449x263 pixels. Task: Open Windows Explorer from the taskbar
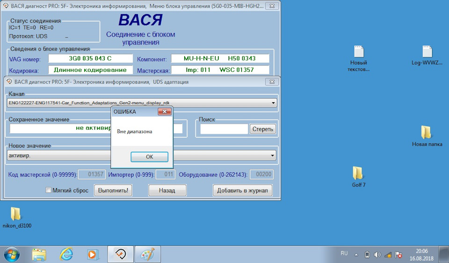[39, 254]
